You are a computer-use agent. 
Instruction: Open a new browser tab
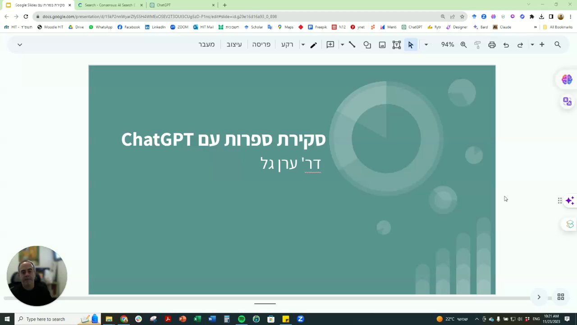click(x=224, y=5)
